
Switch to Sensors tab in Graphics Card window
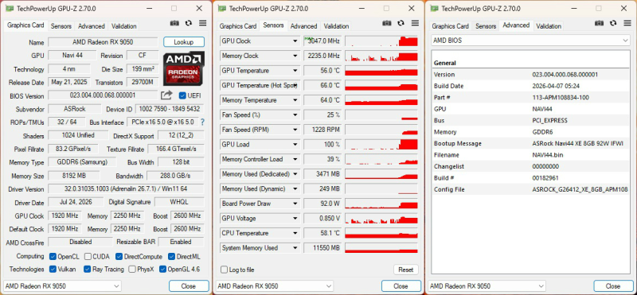pos(61,26)
